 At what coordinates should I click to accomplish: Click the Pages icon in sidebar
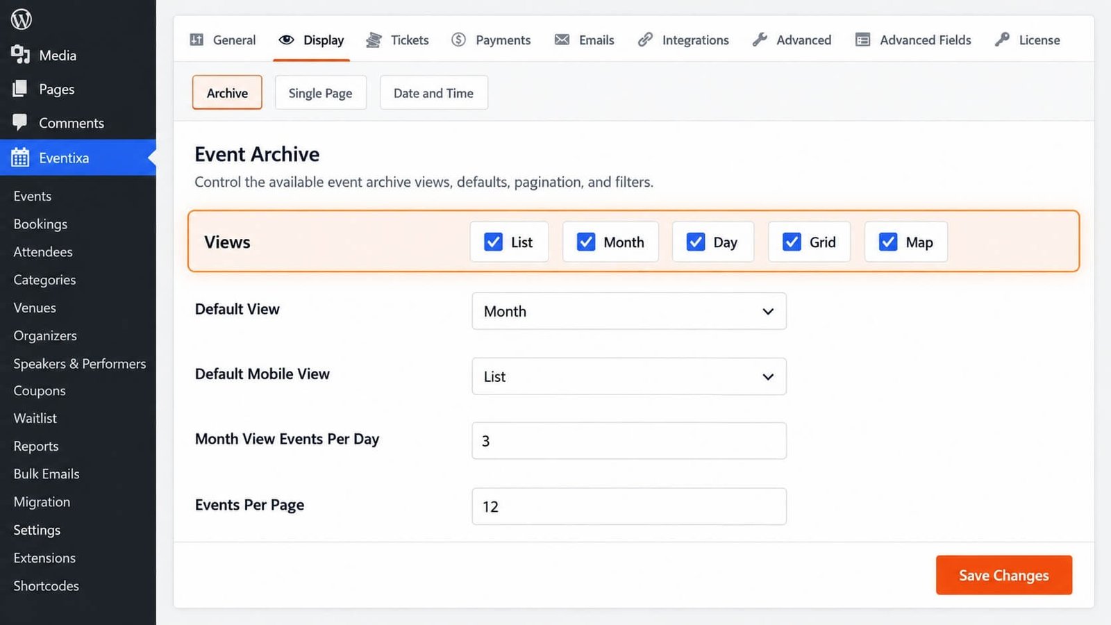coord(20,88)
